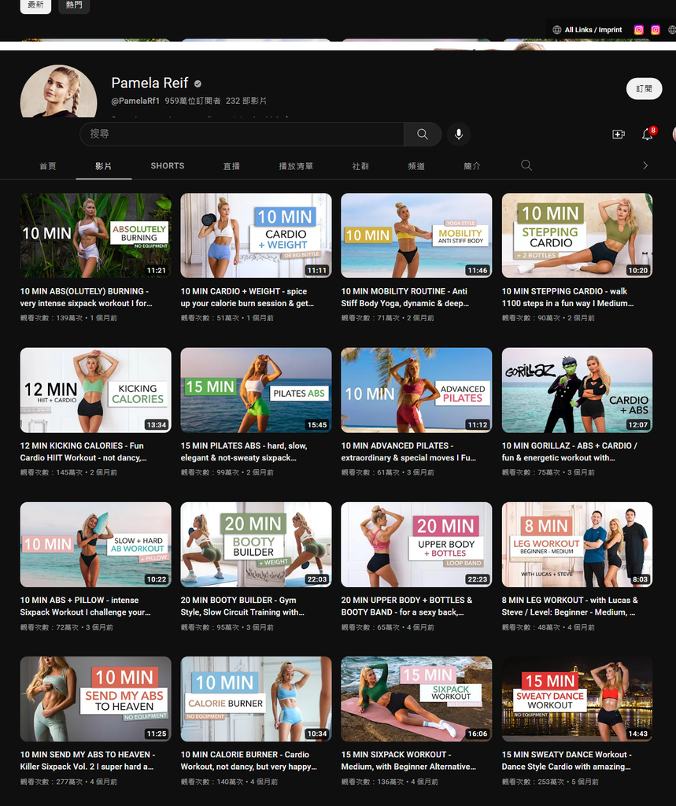Select the 最新 sort chip
This screenshot has height=806, width=676.
pyautogui.click(x=35, y=6)
